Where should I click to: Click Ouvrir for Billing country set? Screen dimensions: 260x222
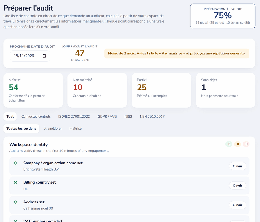[238, 185]
